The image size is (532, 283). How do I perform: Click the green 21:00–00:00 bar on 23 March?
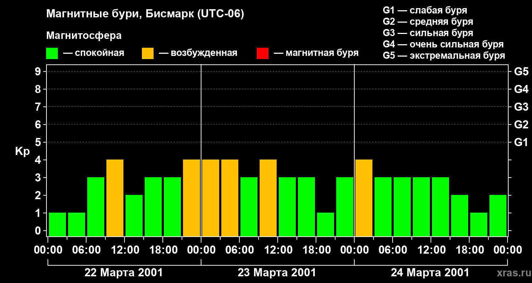(345, 207)
